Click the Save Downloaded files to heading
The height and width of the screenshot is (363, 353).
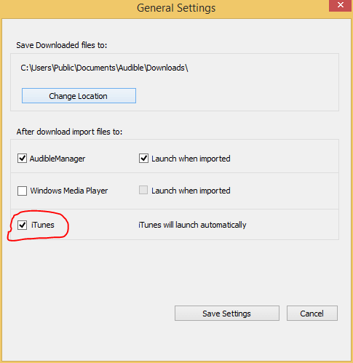pos(62,45)
